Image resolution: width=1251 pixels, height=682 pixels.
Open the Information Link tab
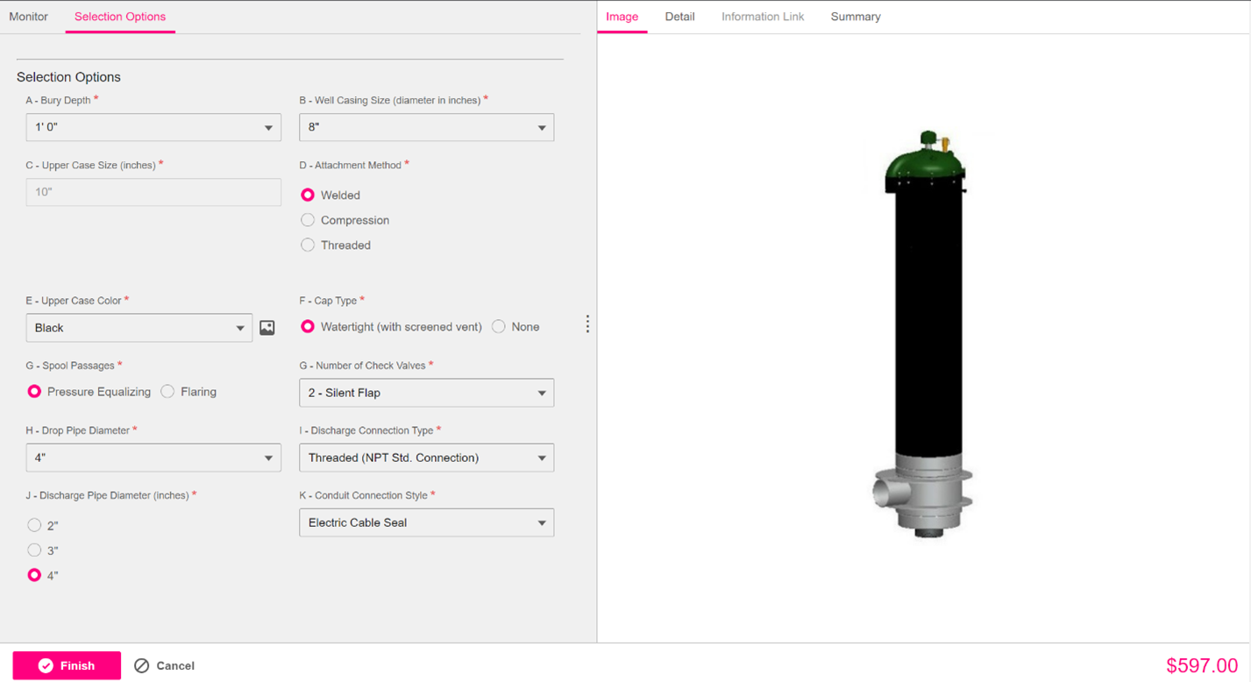click(763, 17)
